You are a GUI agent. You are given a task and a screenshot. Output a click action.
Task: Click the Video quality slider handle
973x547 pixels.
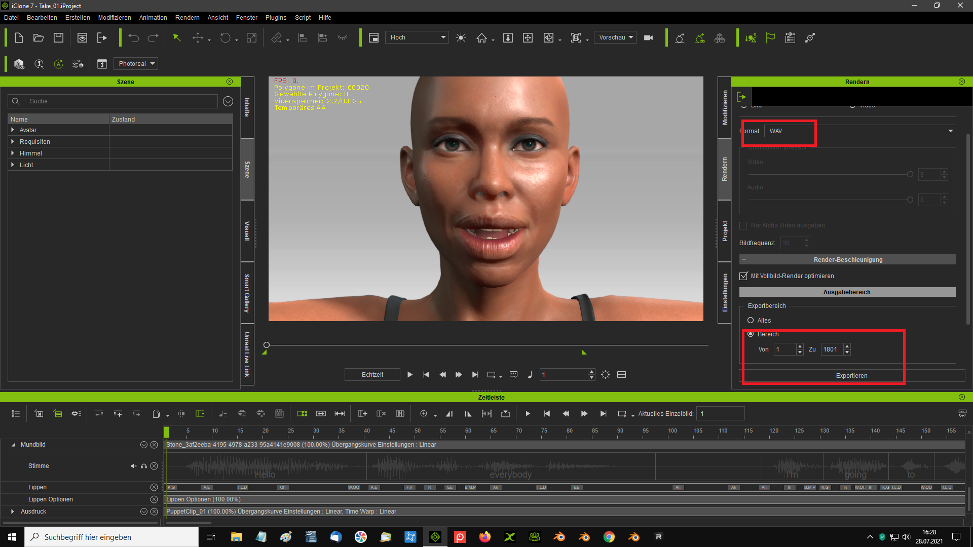910,174
